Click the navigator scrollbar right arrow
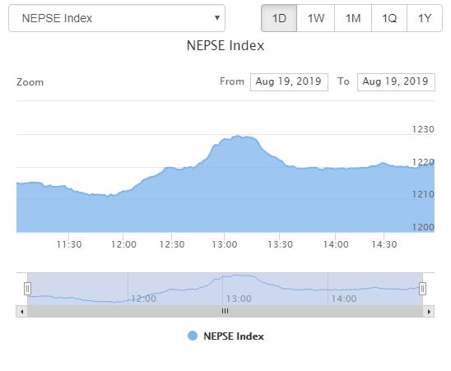The width and height of the screenshot is (451, 371). pos(429,312)
